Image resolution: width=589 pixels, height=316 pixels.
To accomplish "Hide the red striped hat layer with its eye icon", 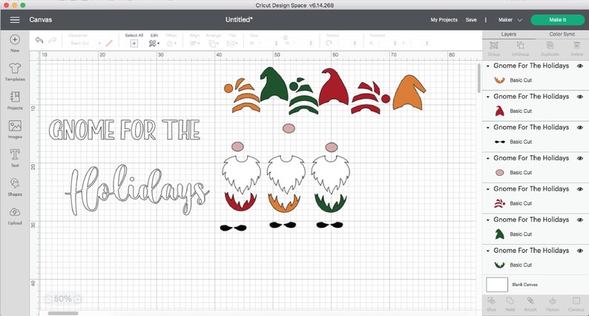I will pos(580,189).
